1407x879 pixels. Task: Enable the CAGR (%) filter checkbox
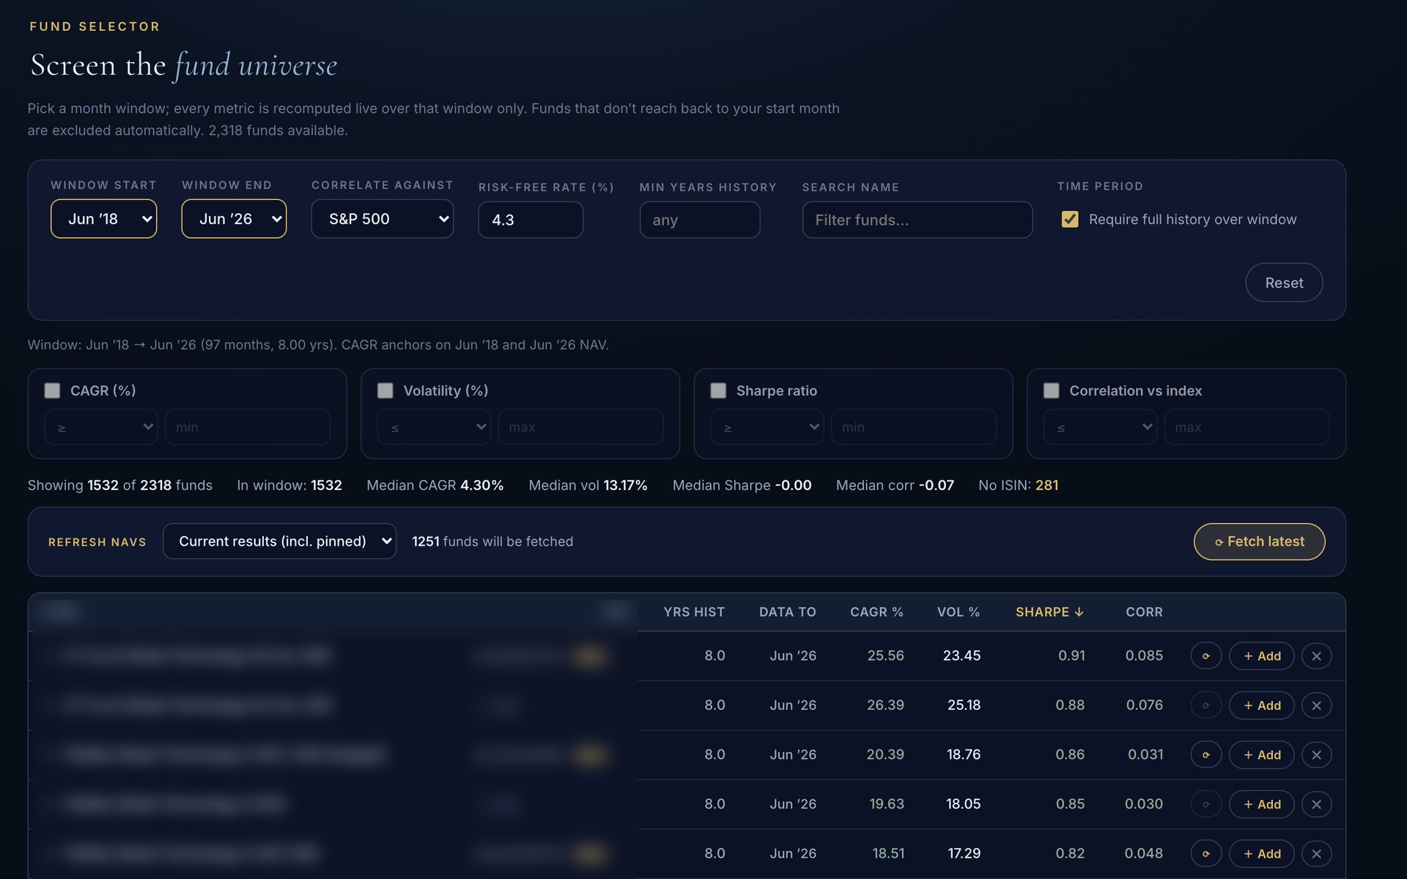(52, 390)
